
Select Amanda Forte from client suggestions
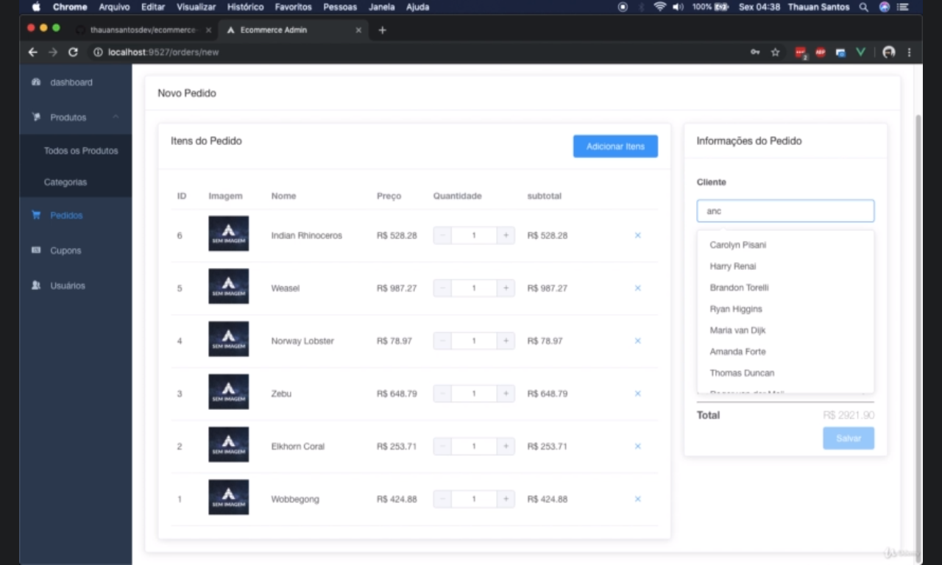coord(737,352)
